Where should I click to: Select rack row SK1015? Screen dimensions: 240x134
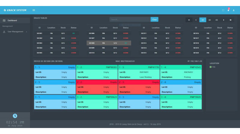pos(161,53)
